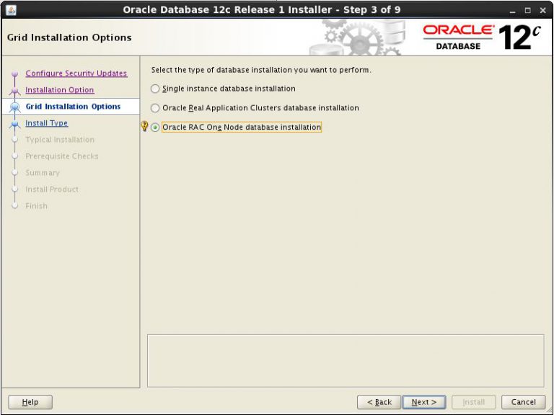Go back with the Back button
This screenshot has height=415, width=554.
click(x=379, y=402)
